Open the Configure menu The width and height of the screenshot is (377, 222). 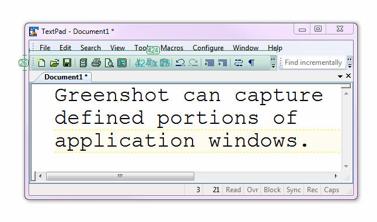coord(208,48)
